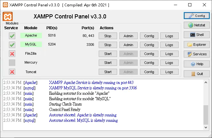Click log 'Apache Service is already running on port 443'
Image resolution: width=212 pixels, height=138 pixels.
point(91,82)
